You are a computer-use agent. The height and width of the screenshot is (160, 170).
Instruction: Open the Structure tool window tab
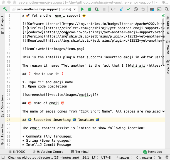point(3,106)
